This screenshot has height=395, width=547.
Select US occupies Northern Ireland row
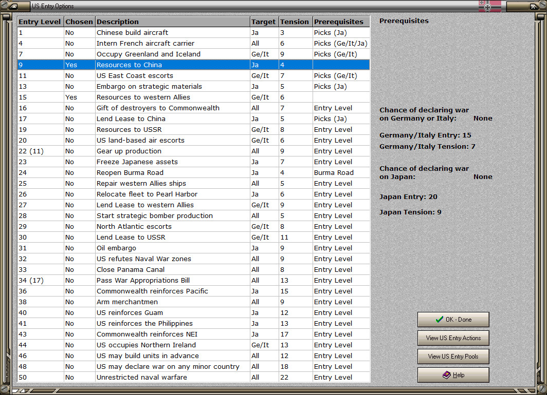194,346
